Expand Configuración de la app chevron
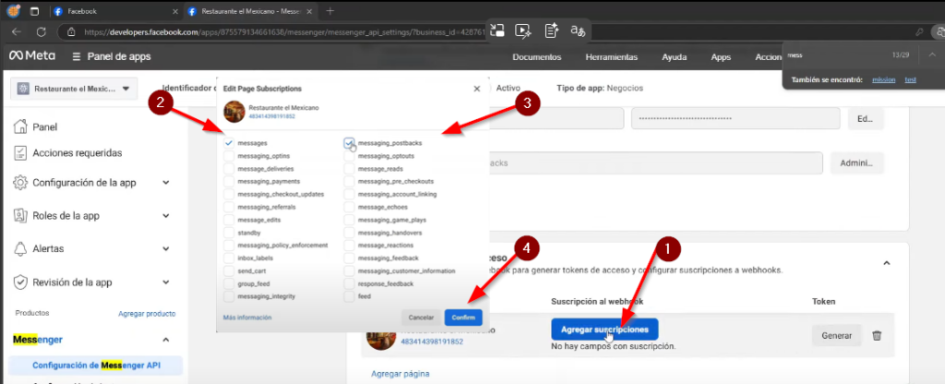Screen dimensions: 945x384 [x=166, y=183]
